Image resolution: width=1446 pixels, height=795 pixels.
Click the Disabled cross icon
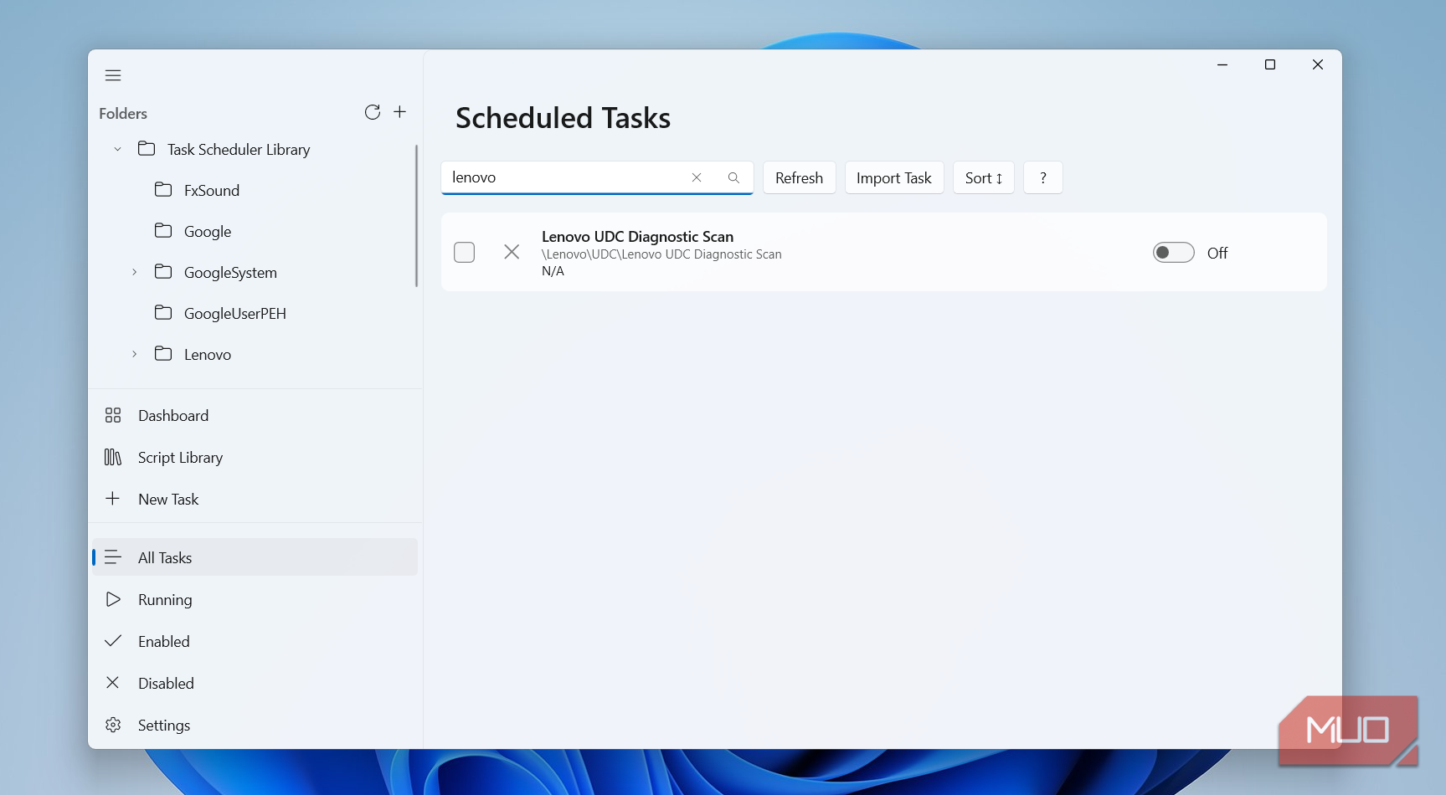pyautogui.click(x=113, y=683)
